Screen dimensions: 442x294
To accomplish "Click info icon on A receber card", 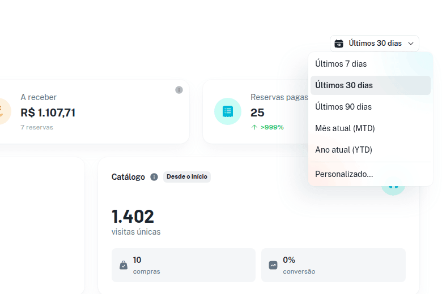I will [x=179, y=90].
